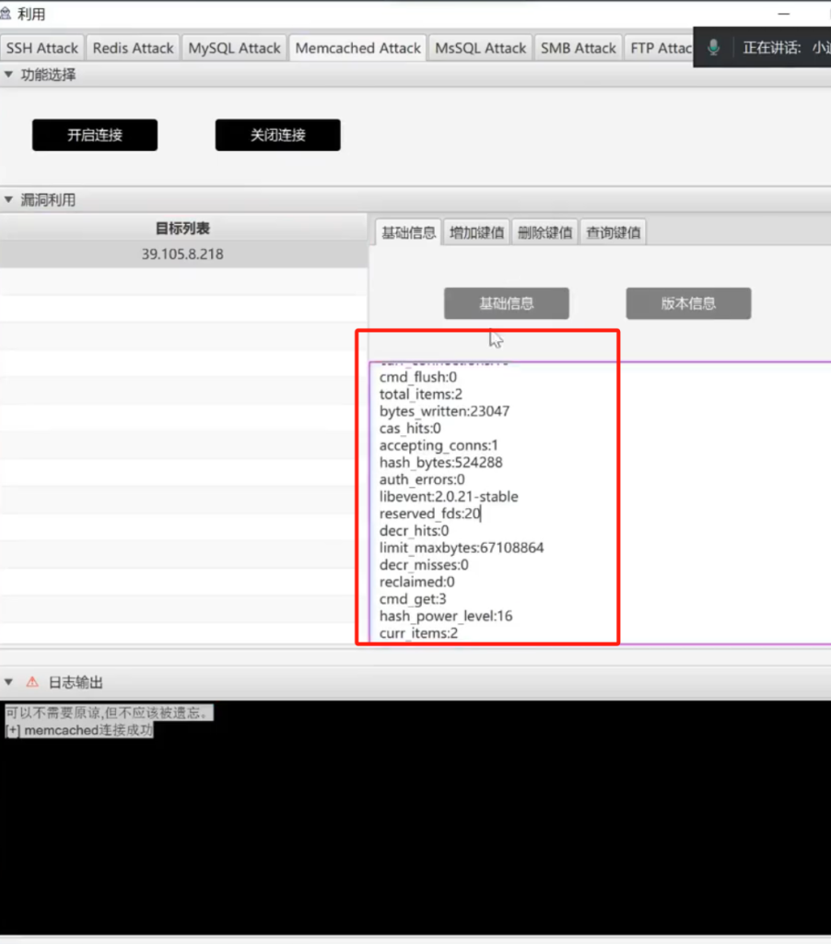Select target 39.105.8.218 in the list
The width and height of the screenshot is (831, 944).
pyautogui.click(x=183, y=254)
